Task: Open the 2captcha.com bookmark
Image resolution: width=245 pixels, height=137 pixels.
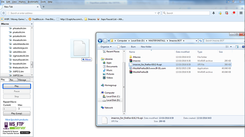Action: click(x=70, y=19)
